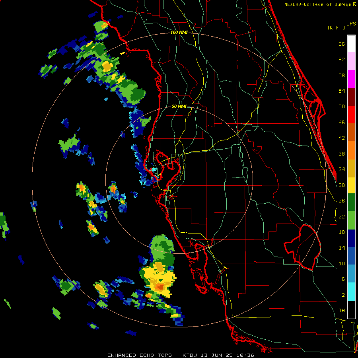The height and width of the screenshot is (358, 358).
Task: Click the 6 legend value
Action: point(343,279)
